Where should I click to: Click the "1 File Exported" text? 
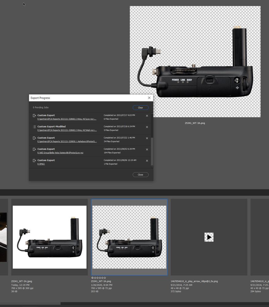[111, 164]
